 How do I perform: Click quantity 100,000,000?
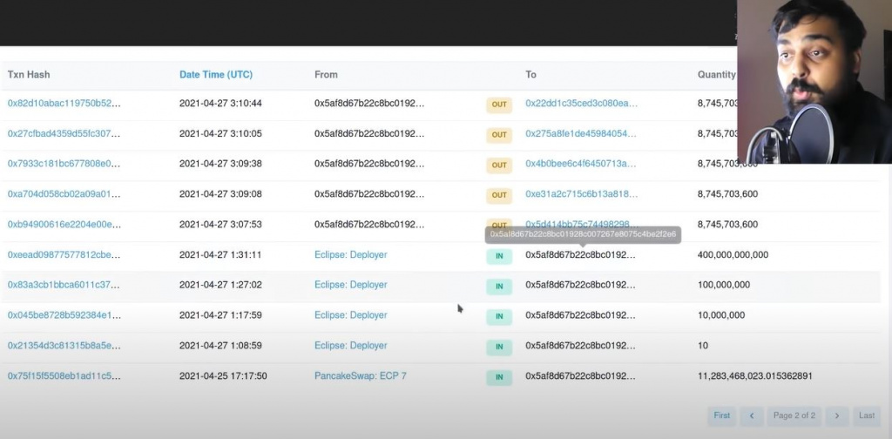pos(724,285)
